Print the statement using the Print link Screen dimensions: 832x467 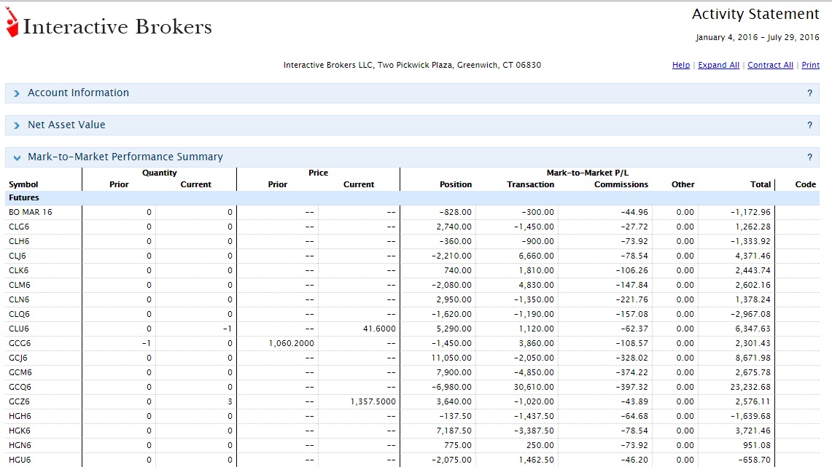(810, 65)
